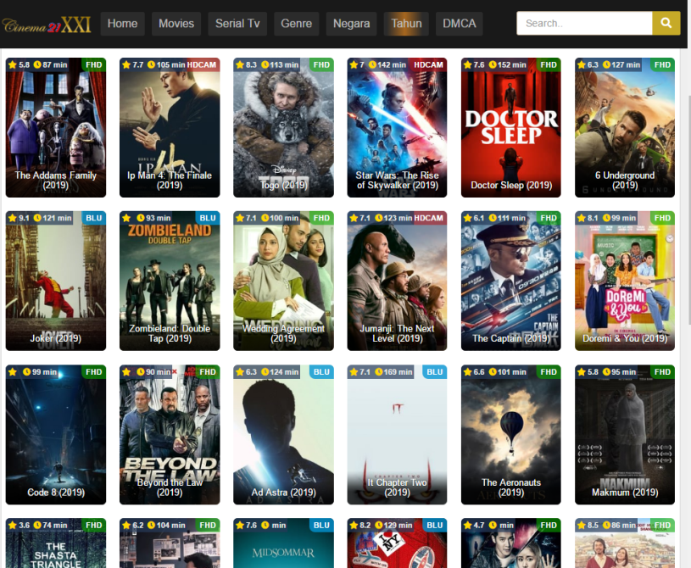Viewport: 691px width, 568px height.
Task: Click the HDCAM badge on Jumanji
Action: click(x=429, y=218)
